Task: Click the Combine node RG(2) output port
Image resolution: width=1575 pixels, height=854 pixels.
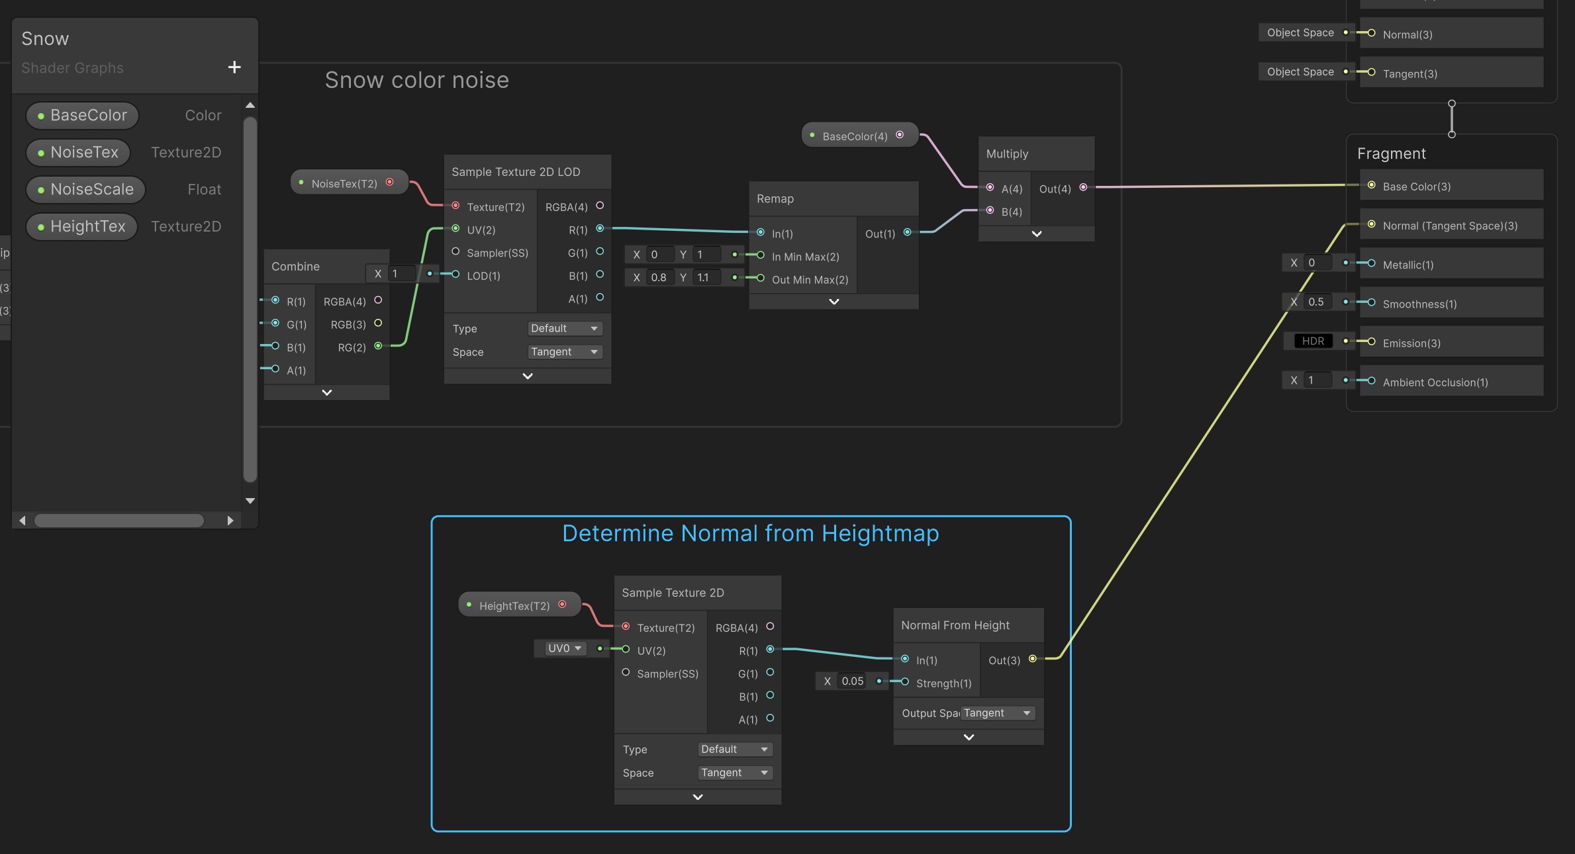Action: click(x=378, y=346)
